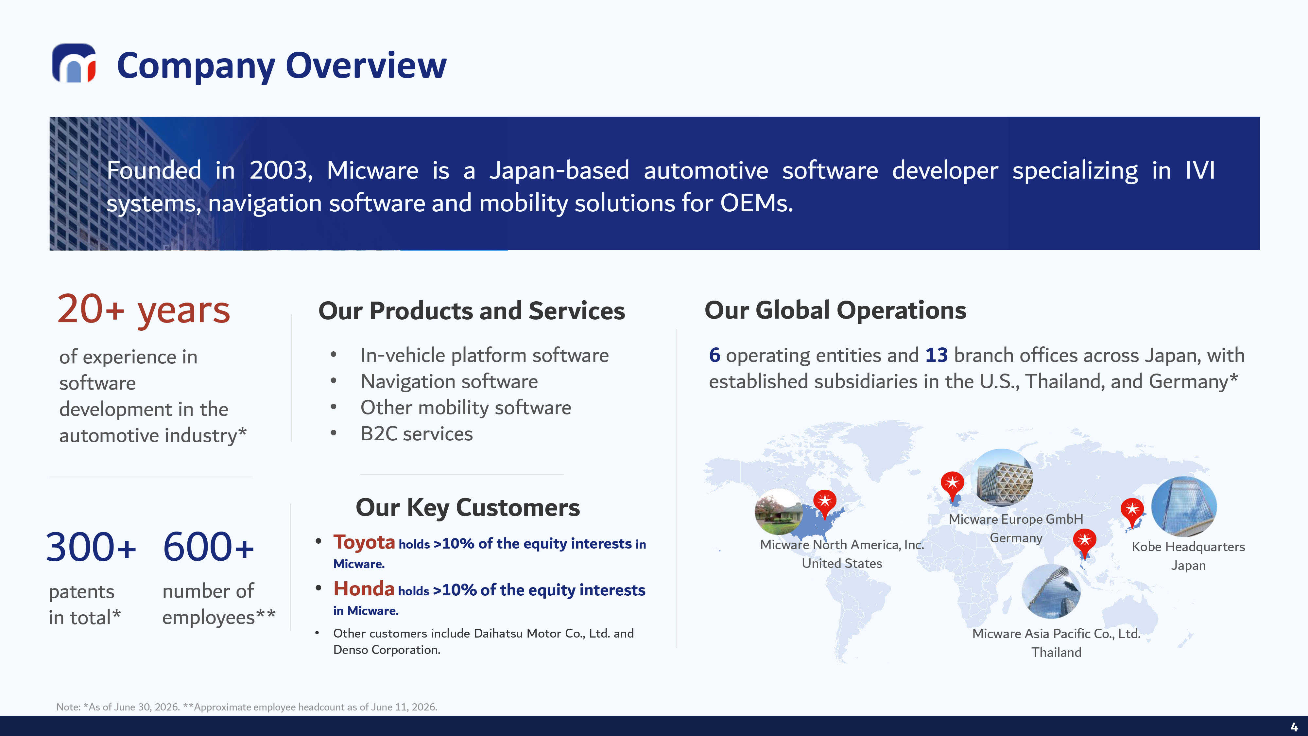The height and width of the screenshot is (736, 1308).
Task: Select the "In-vehicle platform software" bullet
Action: coord(484,355)
